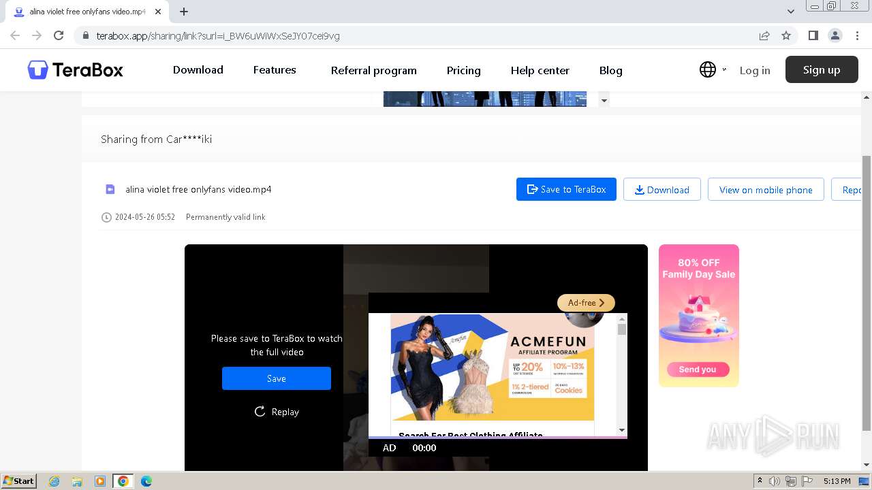
Task: Toggle the browser side panel
Action: click(x=813, y=35)
